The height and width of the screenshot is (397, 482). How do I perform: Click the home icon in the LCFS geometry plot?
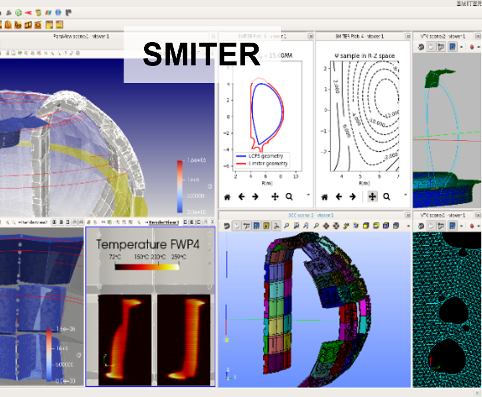coord(227,197)
